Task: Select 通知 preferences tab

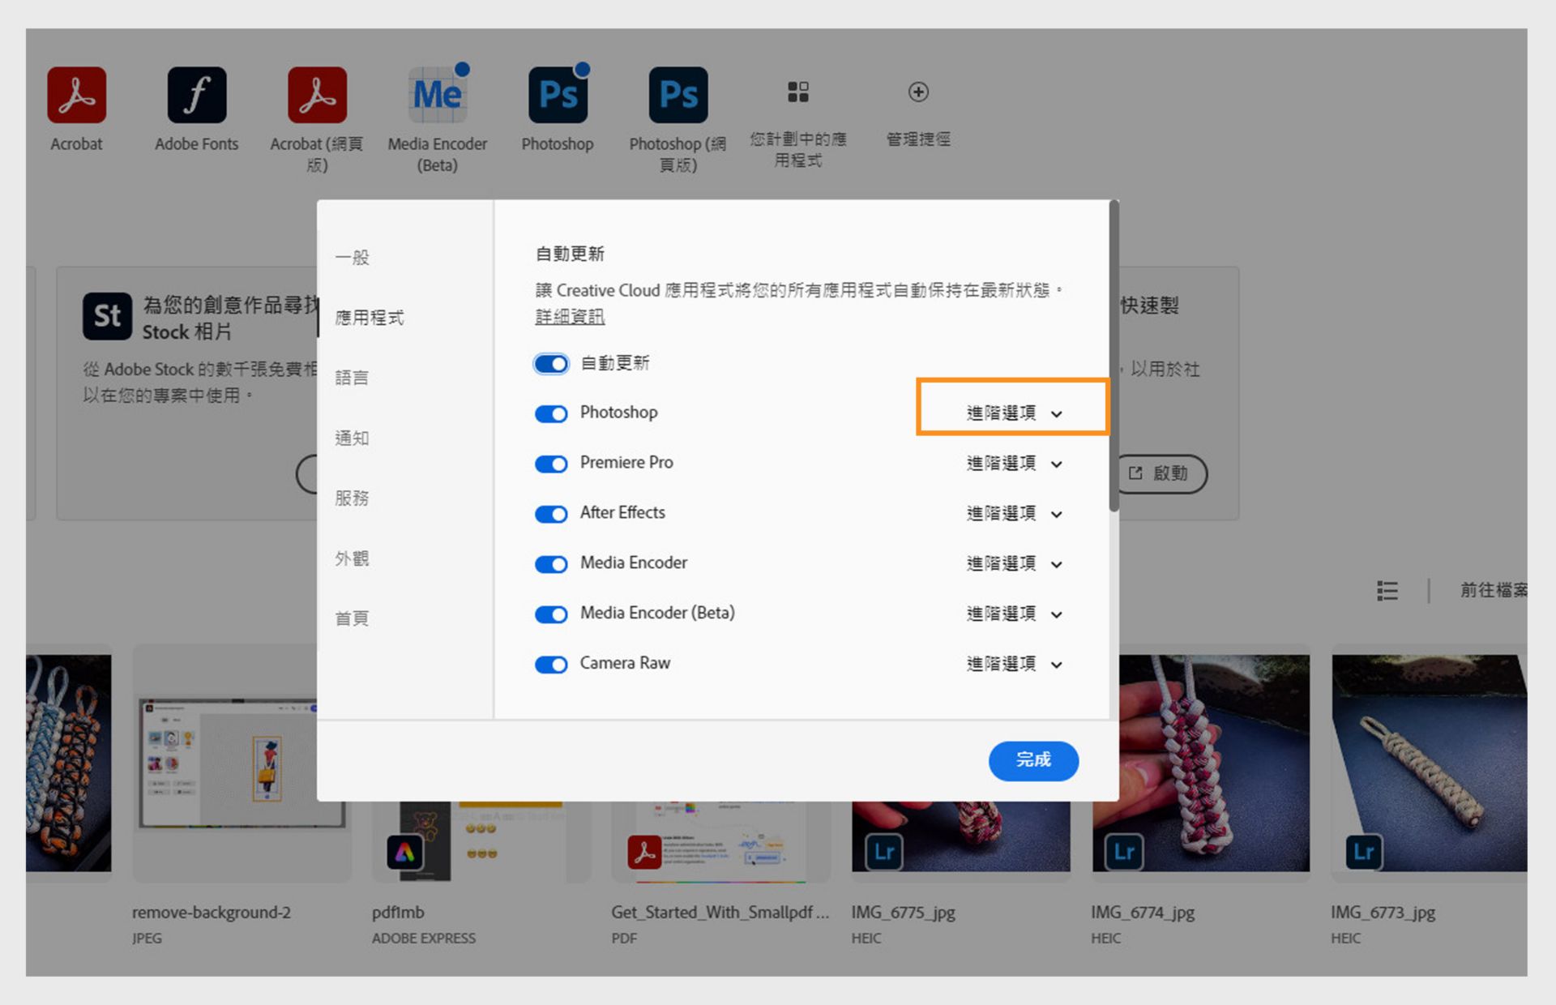Action: click(x=352, y=438)
